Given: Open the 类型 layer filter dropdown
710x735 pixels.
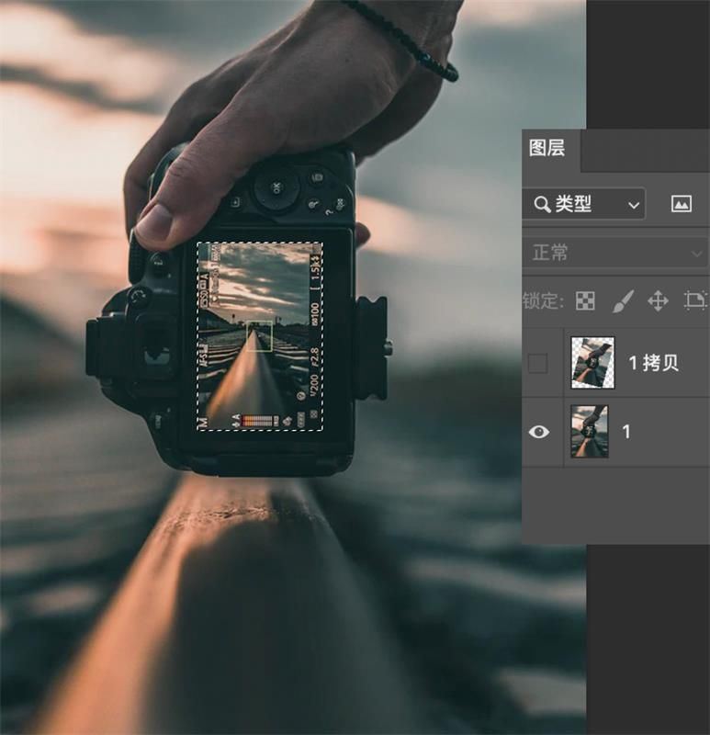Looking at the screenshot, I should coord(584,204).
